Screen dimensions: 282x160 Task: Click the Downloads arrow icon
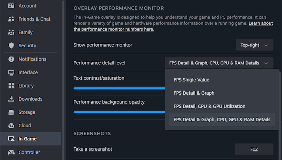click(11, 99)
